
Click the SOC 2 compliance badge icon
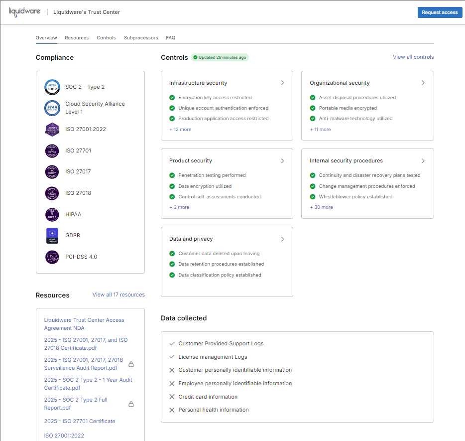(x=52, y=87)
